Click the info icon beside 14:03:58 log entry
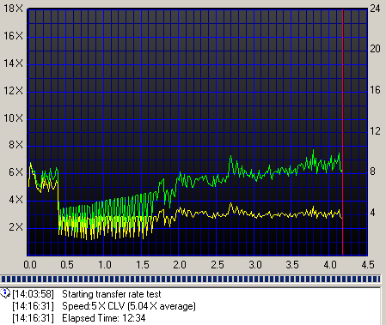This screenshot has height=325, width=386. coord(5,293)
